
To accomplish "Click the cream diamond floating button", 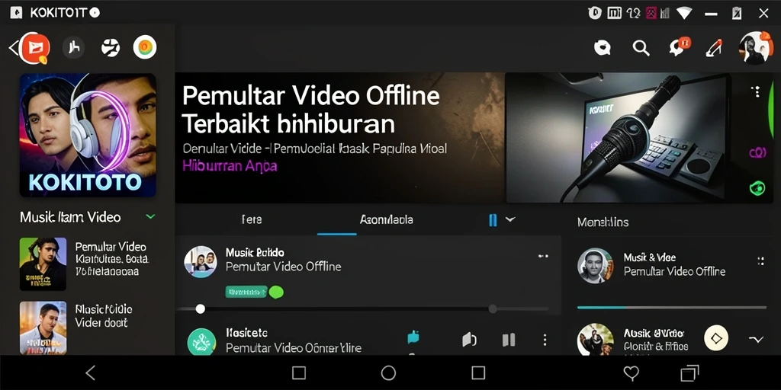I will point(716,339).
